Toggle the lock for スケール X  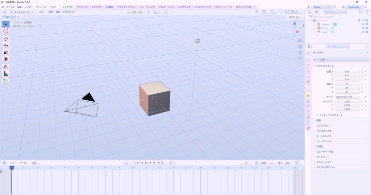pos(362,101)
